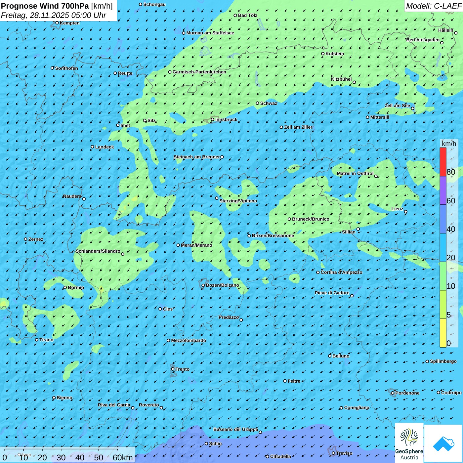Click the 'Pordenone' label

(407, 393)
